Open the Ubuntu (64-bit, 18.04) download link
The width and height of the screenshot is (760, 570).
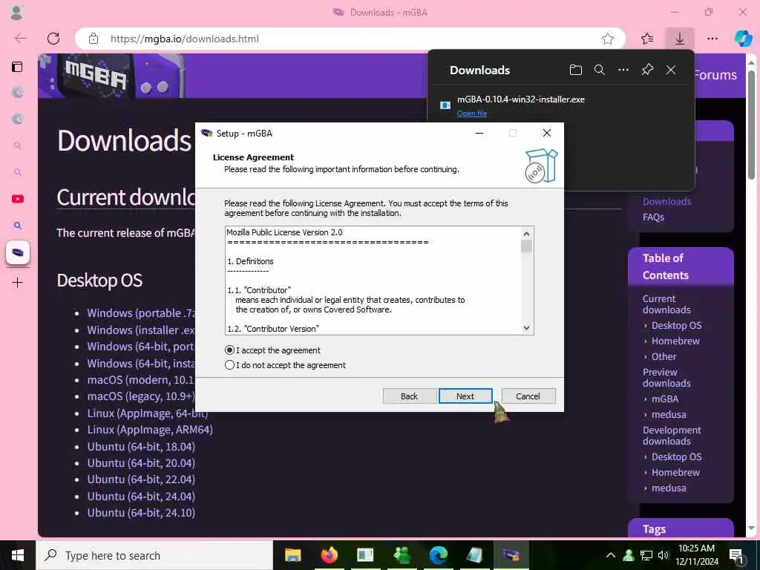[x=141, y=446]
